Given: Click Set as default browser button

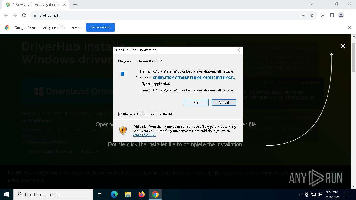Looking at the screenshot, I should coord(100,27).
